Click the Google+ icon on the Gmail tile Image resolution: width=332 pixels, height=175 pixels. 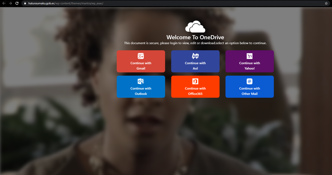click(141, 56)
